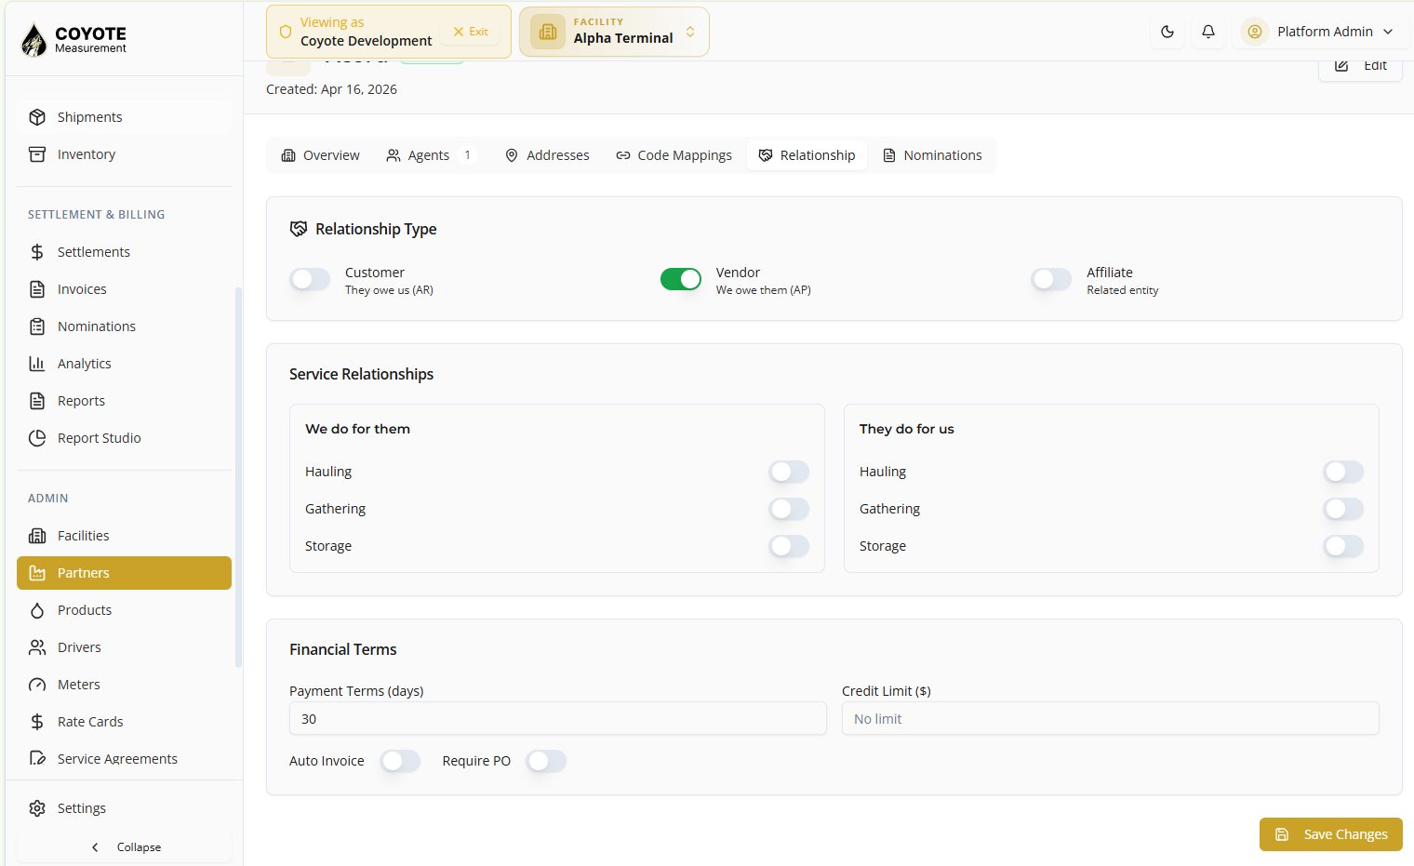Open Reports icon in sidebar
The image size is (1414, 866).
37,401
